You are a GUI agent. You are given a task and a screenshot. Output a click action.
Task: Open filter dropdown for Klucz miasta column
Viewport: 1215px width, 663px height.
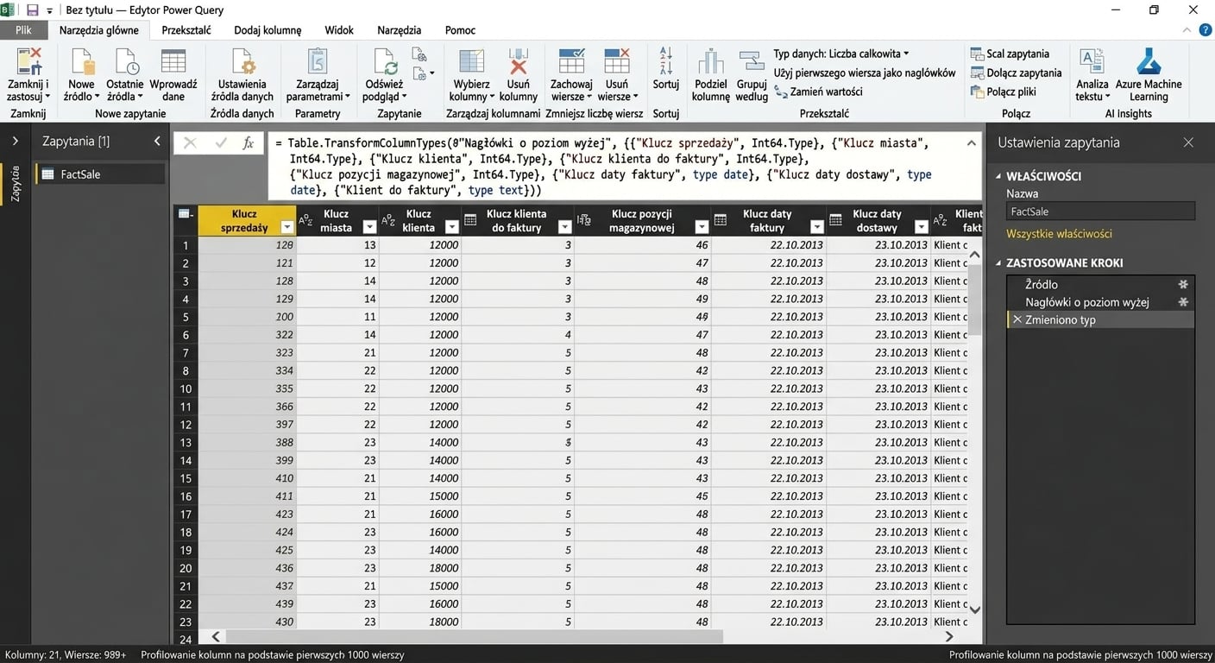pyautogui.click(x=369, y=227)
